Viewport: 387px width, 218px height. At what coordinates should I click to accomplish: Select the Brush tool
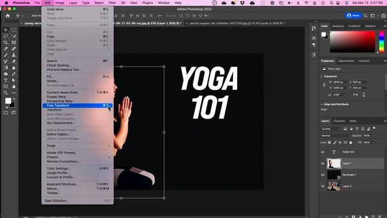click(5, 55)
